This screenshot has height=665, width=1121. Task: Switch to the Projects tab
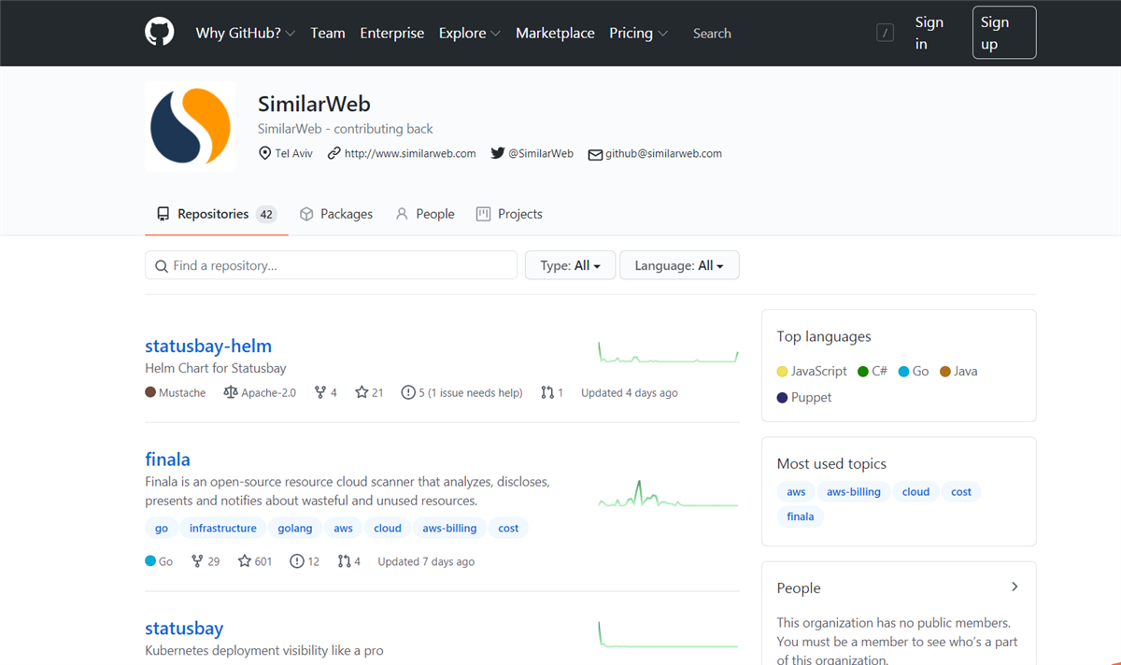509,214
